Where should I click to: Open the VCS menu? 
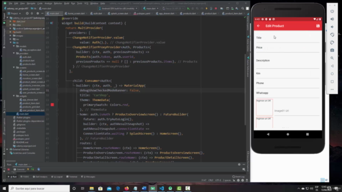click(x=86, y=4)
